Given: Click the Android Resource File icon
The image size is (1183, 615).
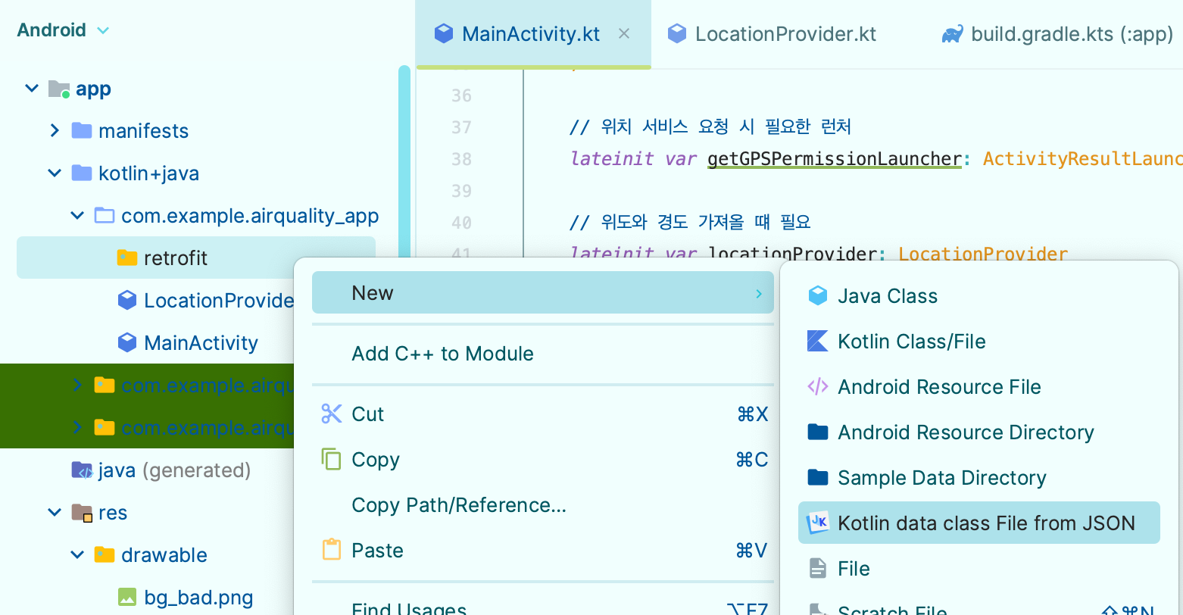Looking at the screenshot, I should click(x=818, y=386).
